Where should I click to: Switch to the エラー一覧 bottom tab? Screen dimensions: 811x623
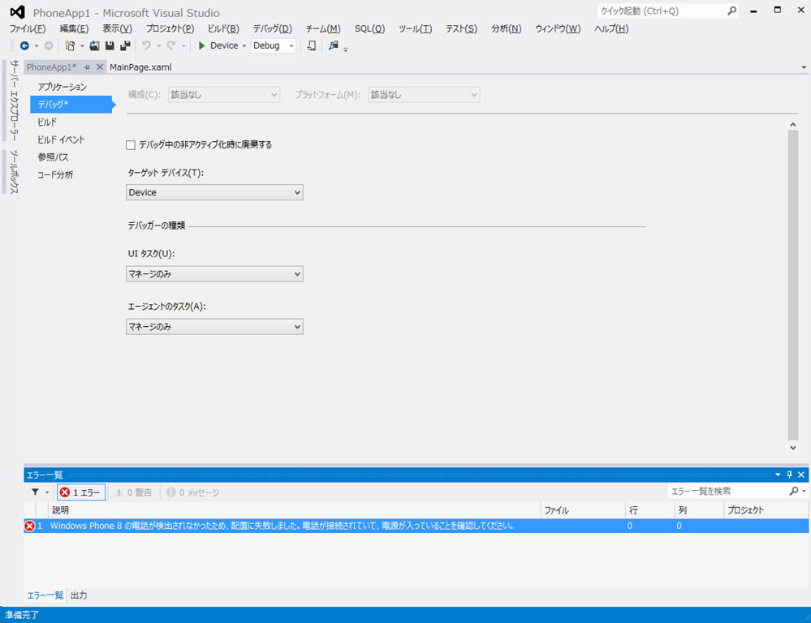pos(45,595)
